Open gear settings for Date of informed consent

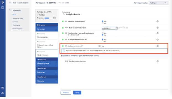tap(157, 28)
